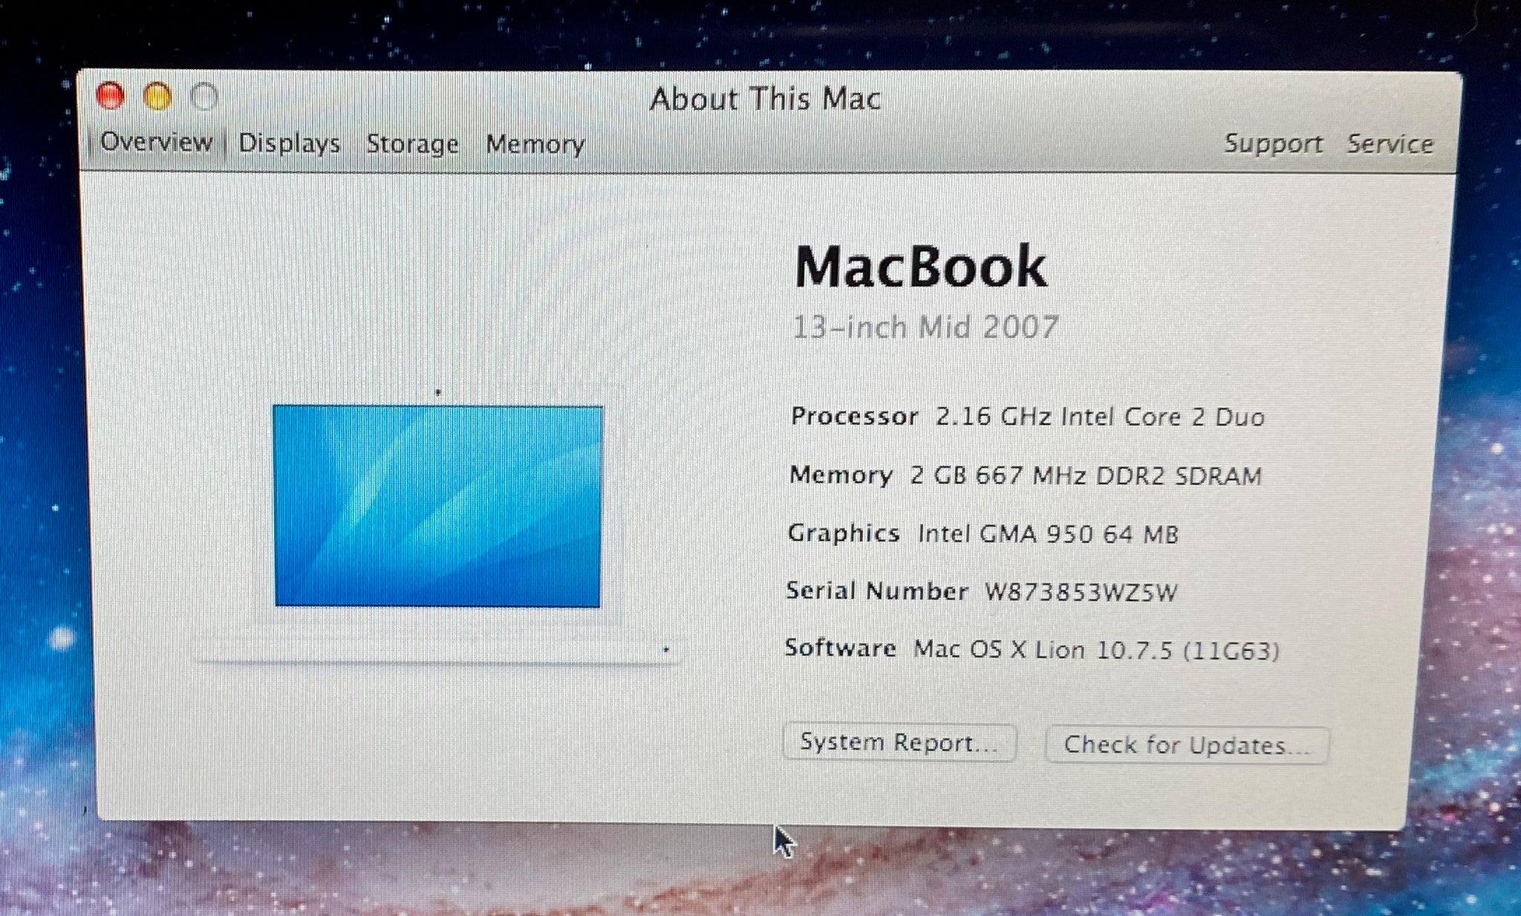
Task: Switch to the Displays tab
Action: (x=290, y=143)
